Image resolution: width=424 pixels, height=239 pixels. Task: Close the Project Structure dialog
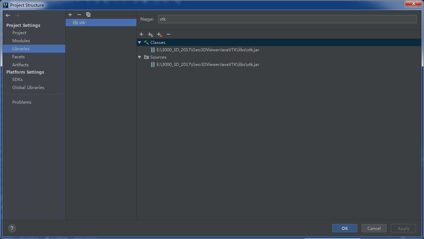414,3
